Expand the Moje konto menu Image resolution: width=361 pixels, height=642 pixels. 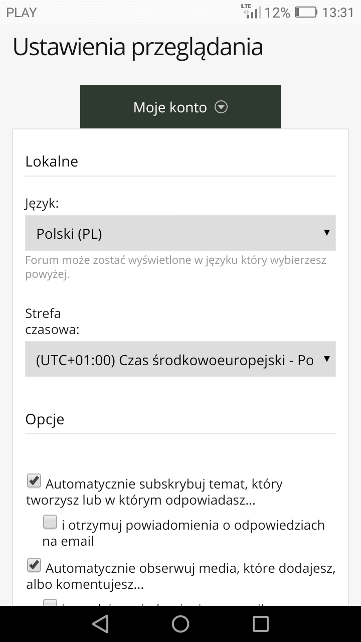pos(180,107)
